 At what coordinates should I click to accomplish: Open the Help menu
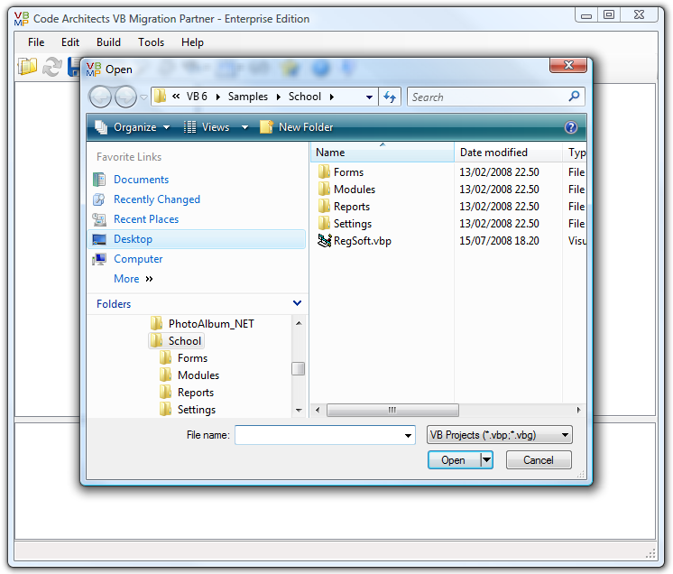pyautogui.click(x=192, y=42)
